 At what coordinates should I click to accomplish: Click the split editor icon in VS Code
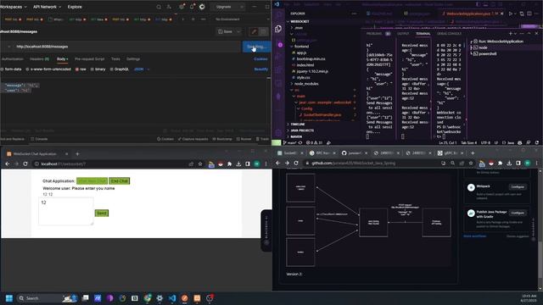coord(529,14)
